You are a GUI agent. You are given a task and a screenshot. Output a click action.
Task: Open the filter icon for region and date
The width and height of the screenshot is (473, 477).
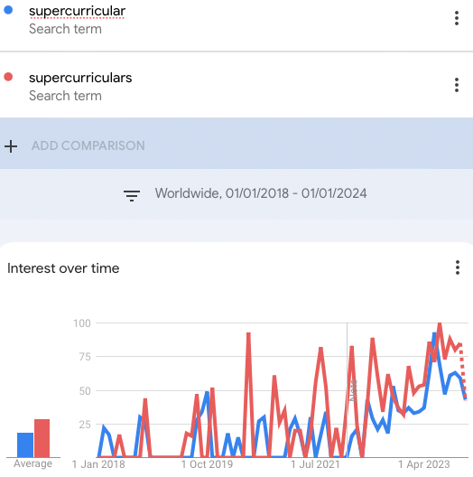[132, 196]
